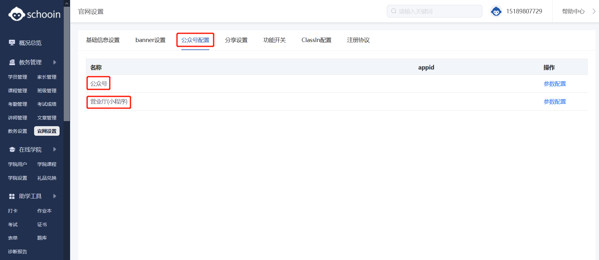The height and width of the screenshot is (260, 599).
Task: Click the 操作 column header
Action: pos(549,68)
